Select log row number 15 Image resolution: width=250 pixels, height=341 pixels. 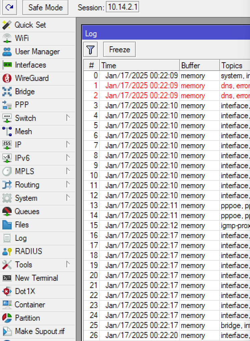click(167, 225)
